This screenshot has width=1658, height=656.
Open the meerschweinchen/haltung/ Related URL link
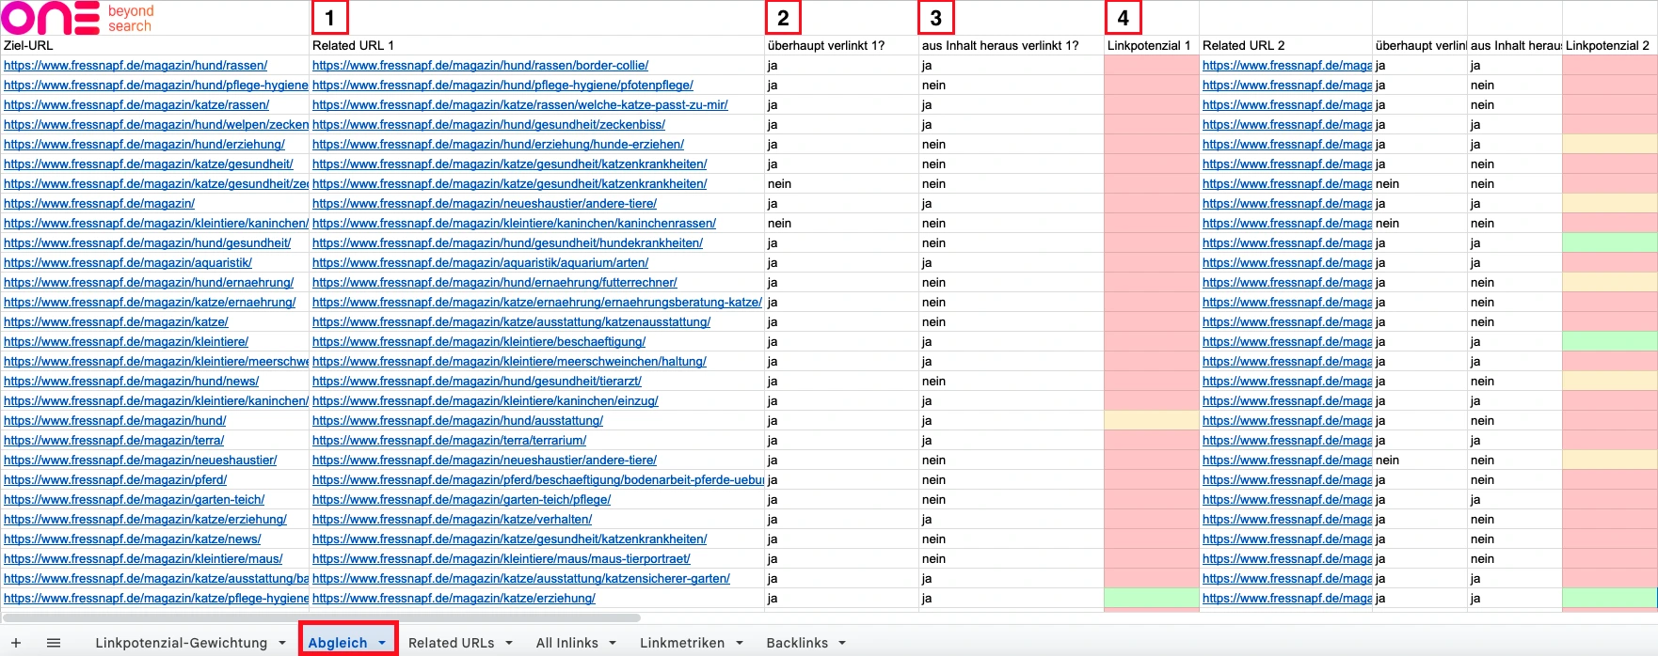tap(509, 362)
